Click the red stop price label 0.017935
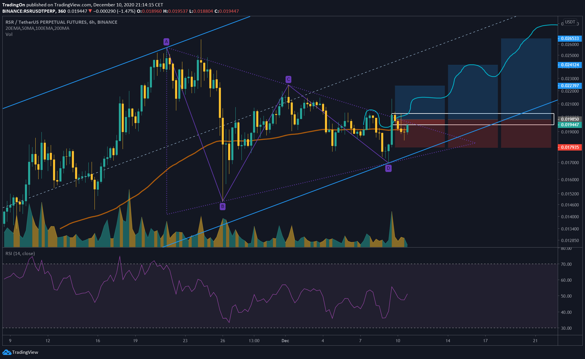This screenshot has height=359, width=585. 570,147
